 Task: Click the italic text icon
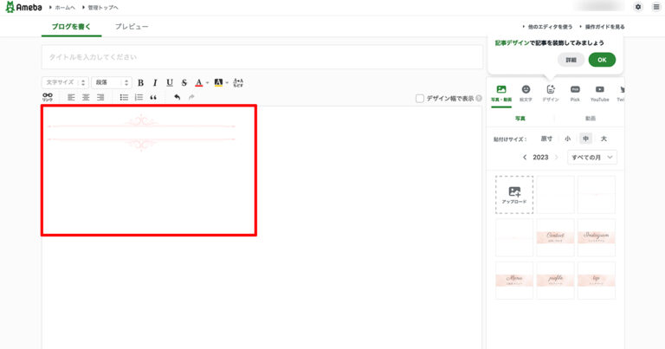pyautogui.click(x=155, y=83)
